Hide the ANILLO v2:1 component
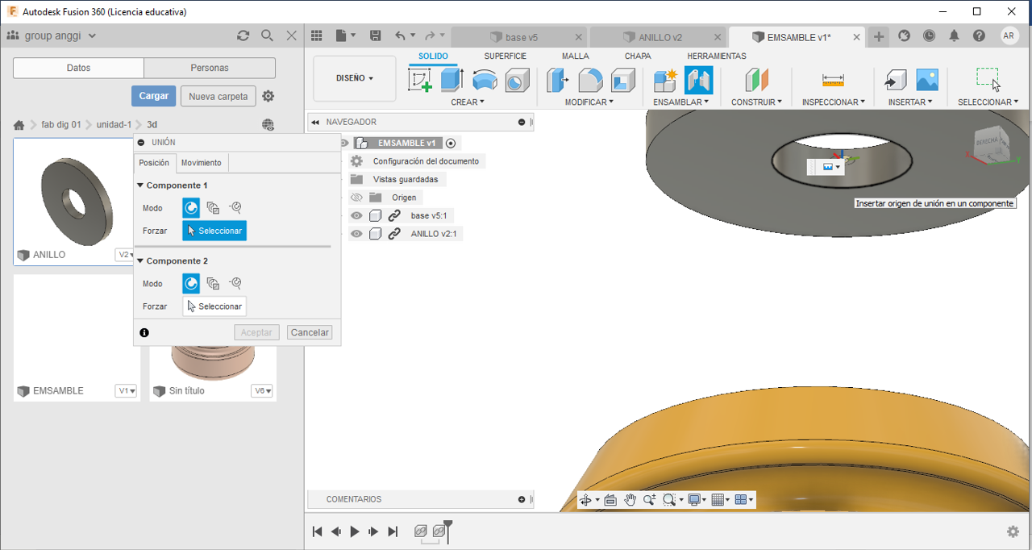 [356, 234]
